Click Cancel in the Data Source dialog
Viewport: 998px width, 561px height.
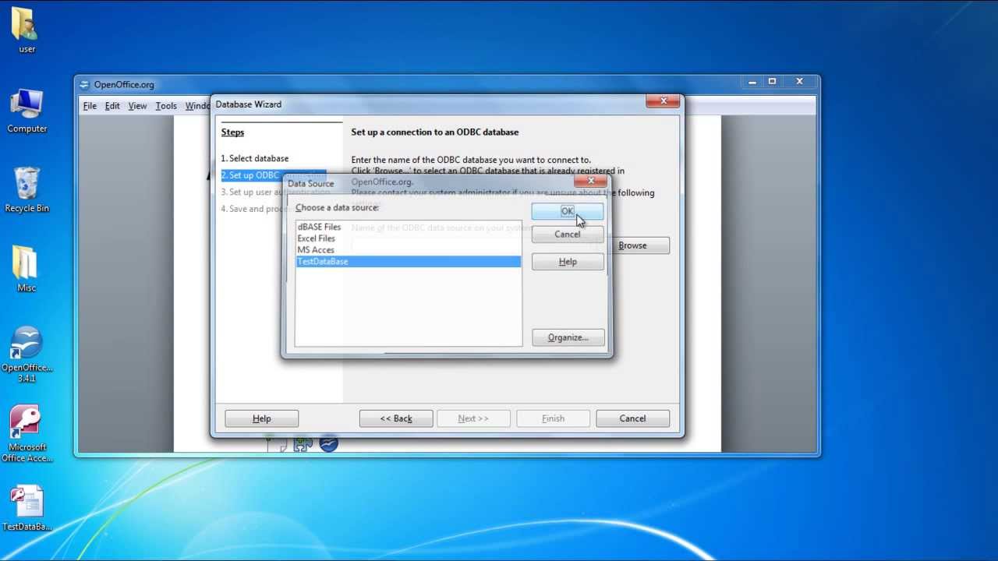point(568,235)
